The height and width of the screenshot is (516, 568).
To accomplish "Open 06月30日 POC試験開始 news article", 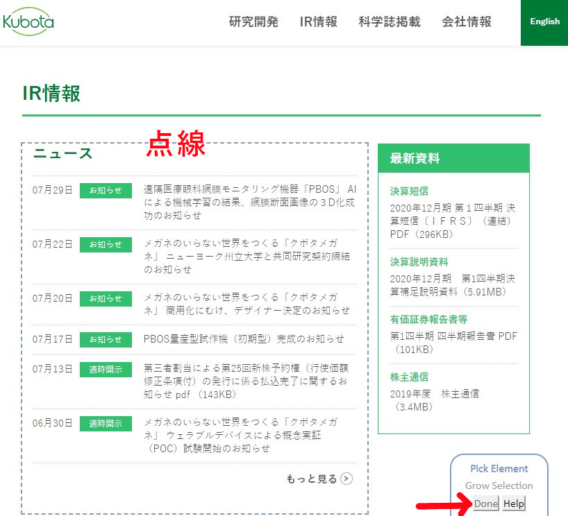I will point(240,435).
